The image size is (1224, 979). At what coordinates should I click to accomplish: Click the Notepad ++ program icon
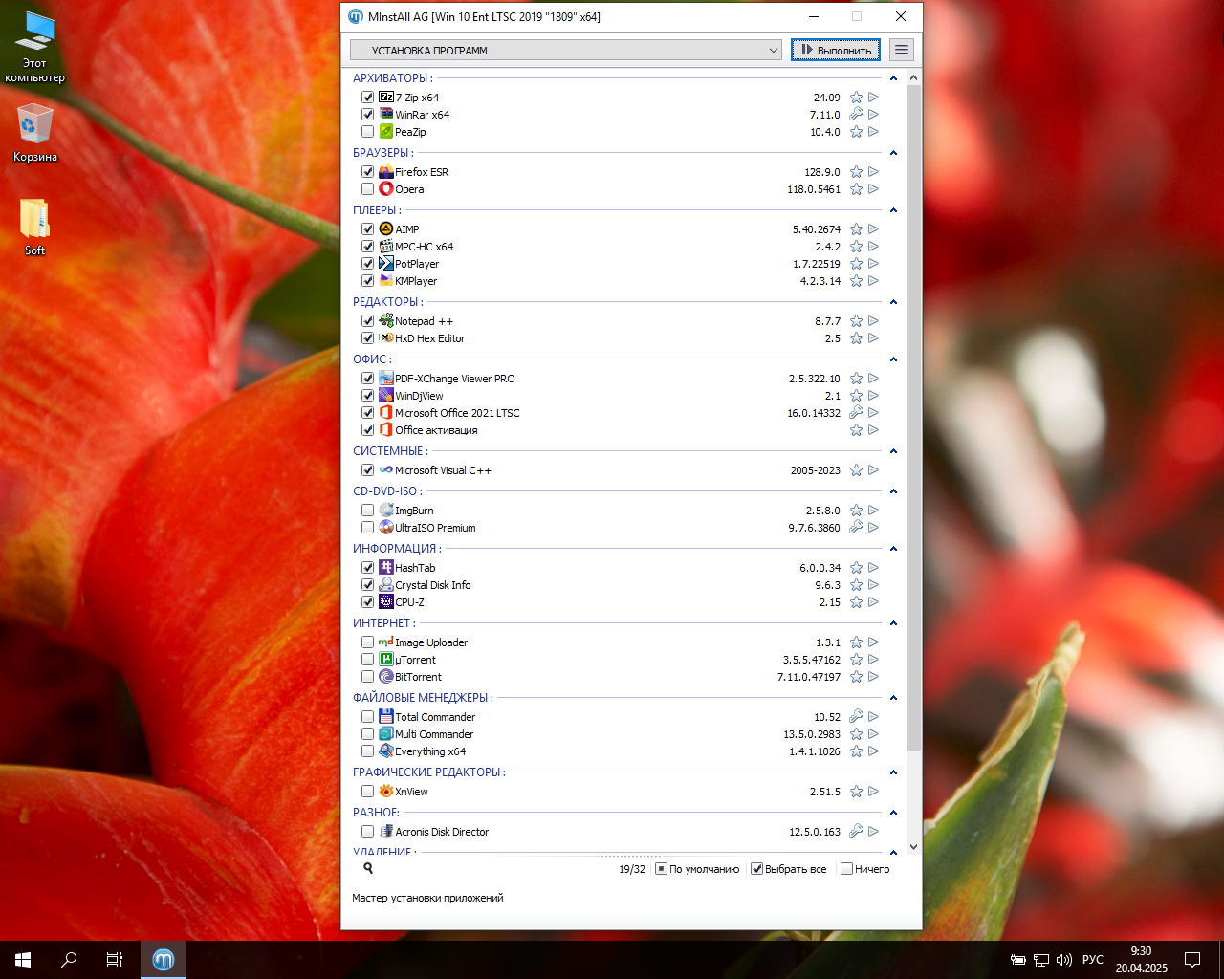click(x=386, y=321)
